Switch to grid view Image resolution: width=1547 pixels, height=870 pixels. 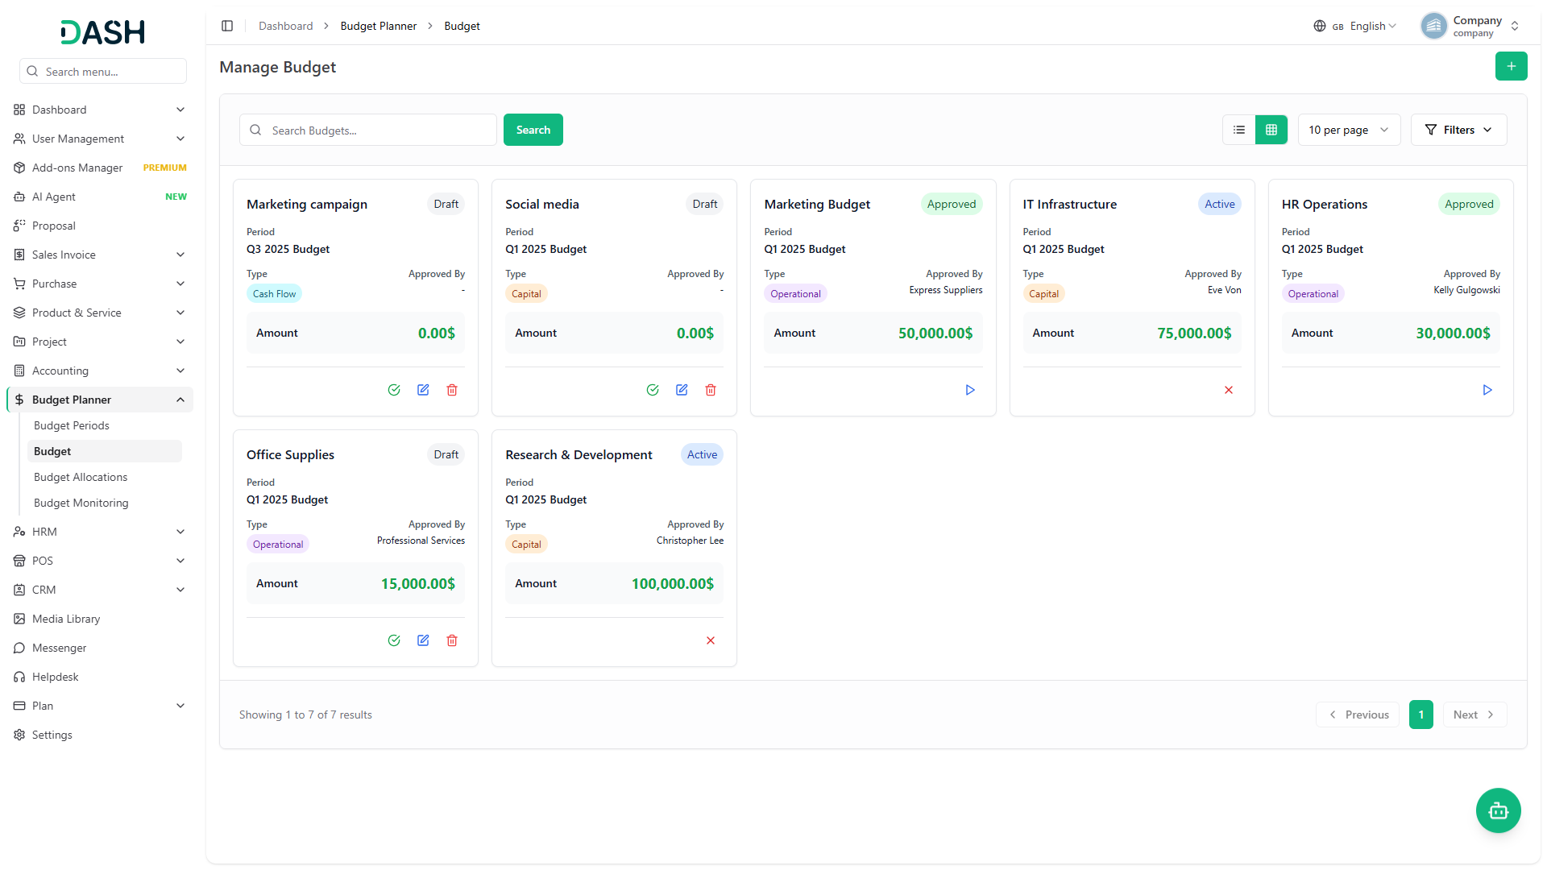click(x=1271, y=130)
